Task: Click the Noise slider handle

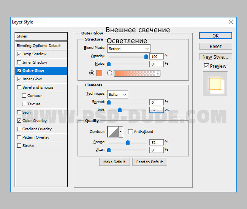Action: tap(109, 64)
